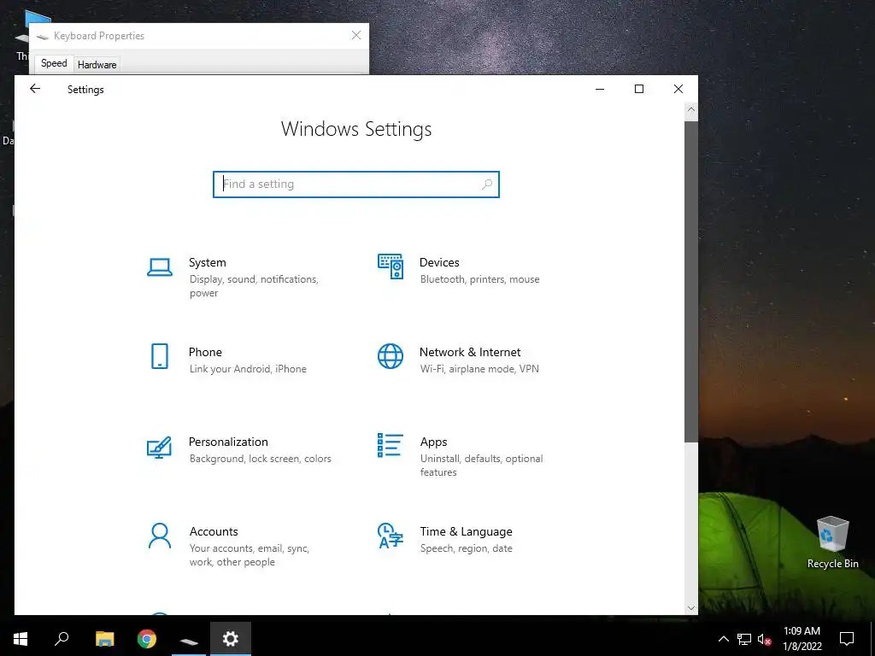
Task: Click 'Bluetooth, printers, mouse' description
Action: coord(480,279)
